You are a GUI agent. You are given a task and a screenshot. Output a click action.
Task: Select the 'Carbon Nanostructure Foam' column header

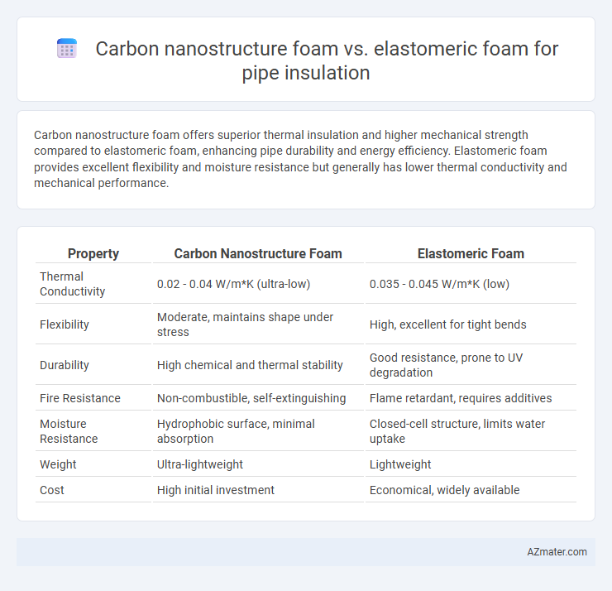(258, 253)
